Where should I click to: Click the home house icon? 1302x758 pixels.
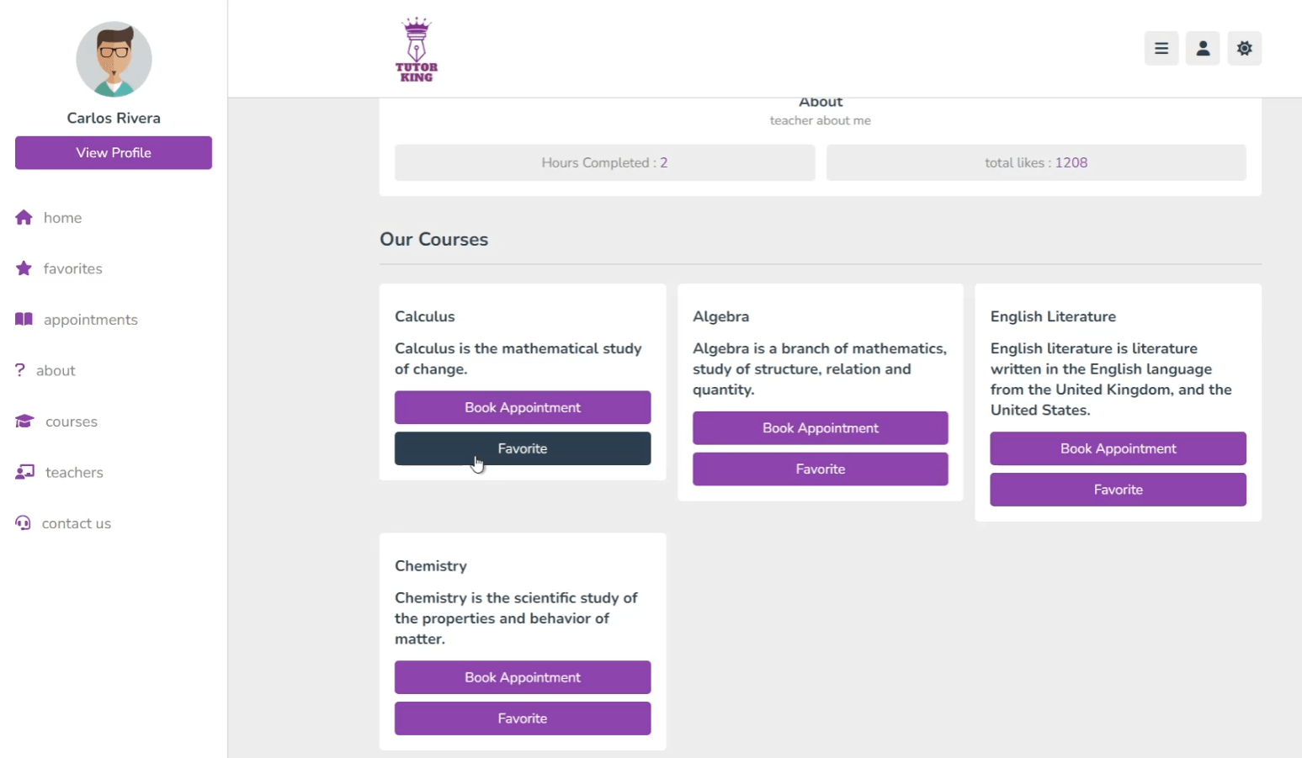24,218
